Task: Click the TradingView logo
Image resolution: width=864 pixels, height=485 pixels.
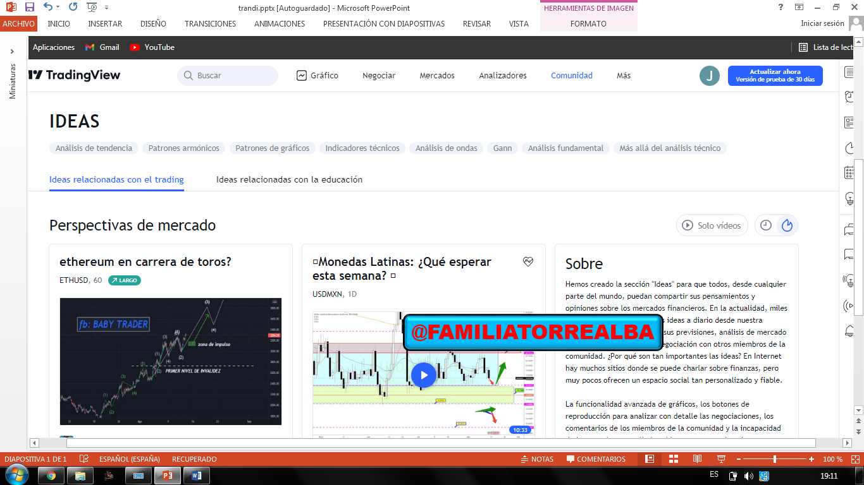Action: (x=74, y=75)
